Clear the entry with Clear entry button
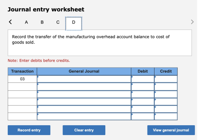This screenshot has width=198, height=140. (x=84, y=130)
